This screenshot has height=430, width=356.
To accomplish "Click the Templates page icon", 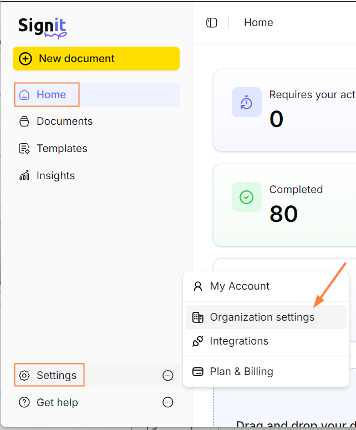I will (x=24, y=148).
